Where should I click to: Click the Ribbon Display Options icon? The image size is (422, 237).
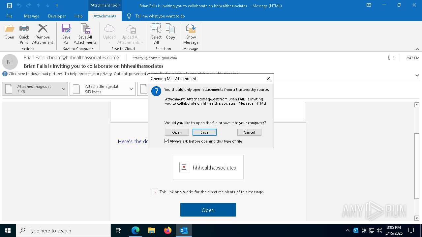click(x=369, y=5)
